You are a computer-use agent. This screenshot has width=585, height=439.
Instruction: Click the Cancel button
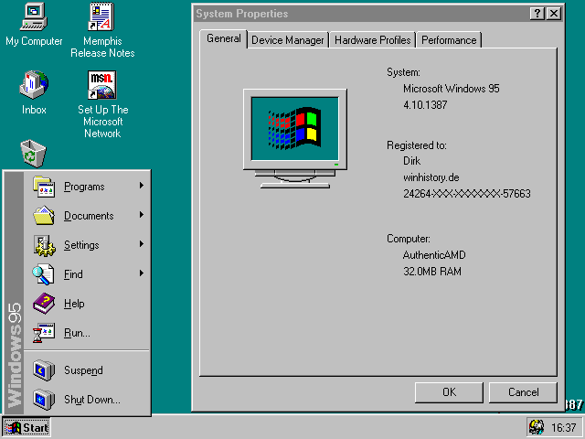point(523,392)
